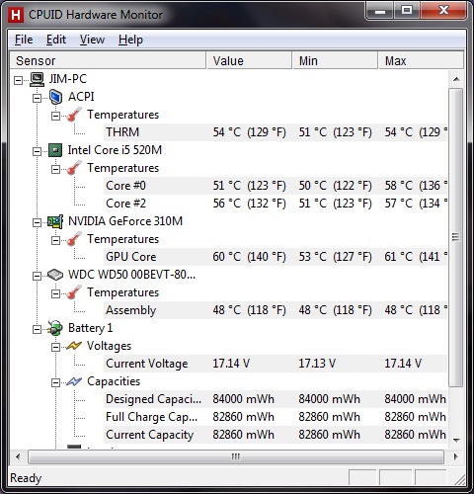
Task: Collapse Temperatures under Intel Core i5
Action: [56, 169]
